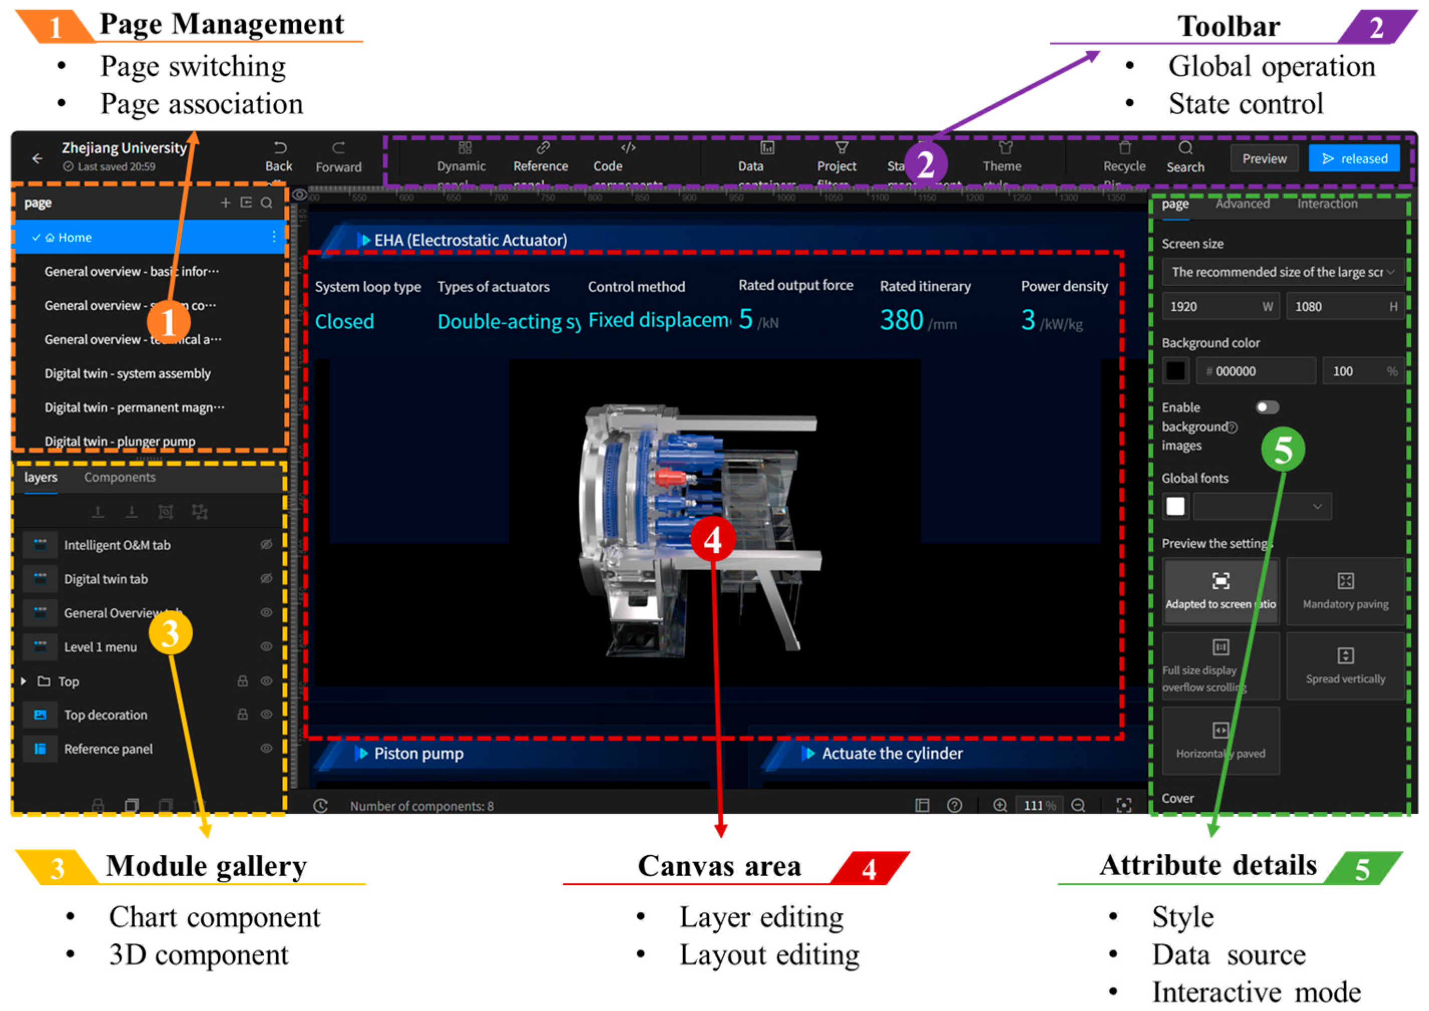Click the zoom in magnifier icon

pos(999,805)
